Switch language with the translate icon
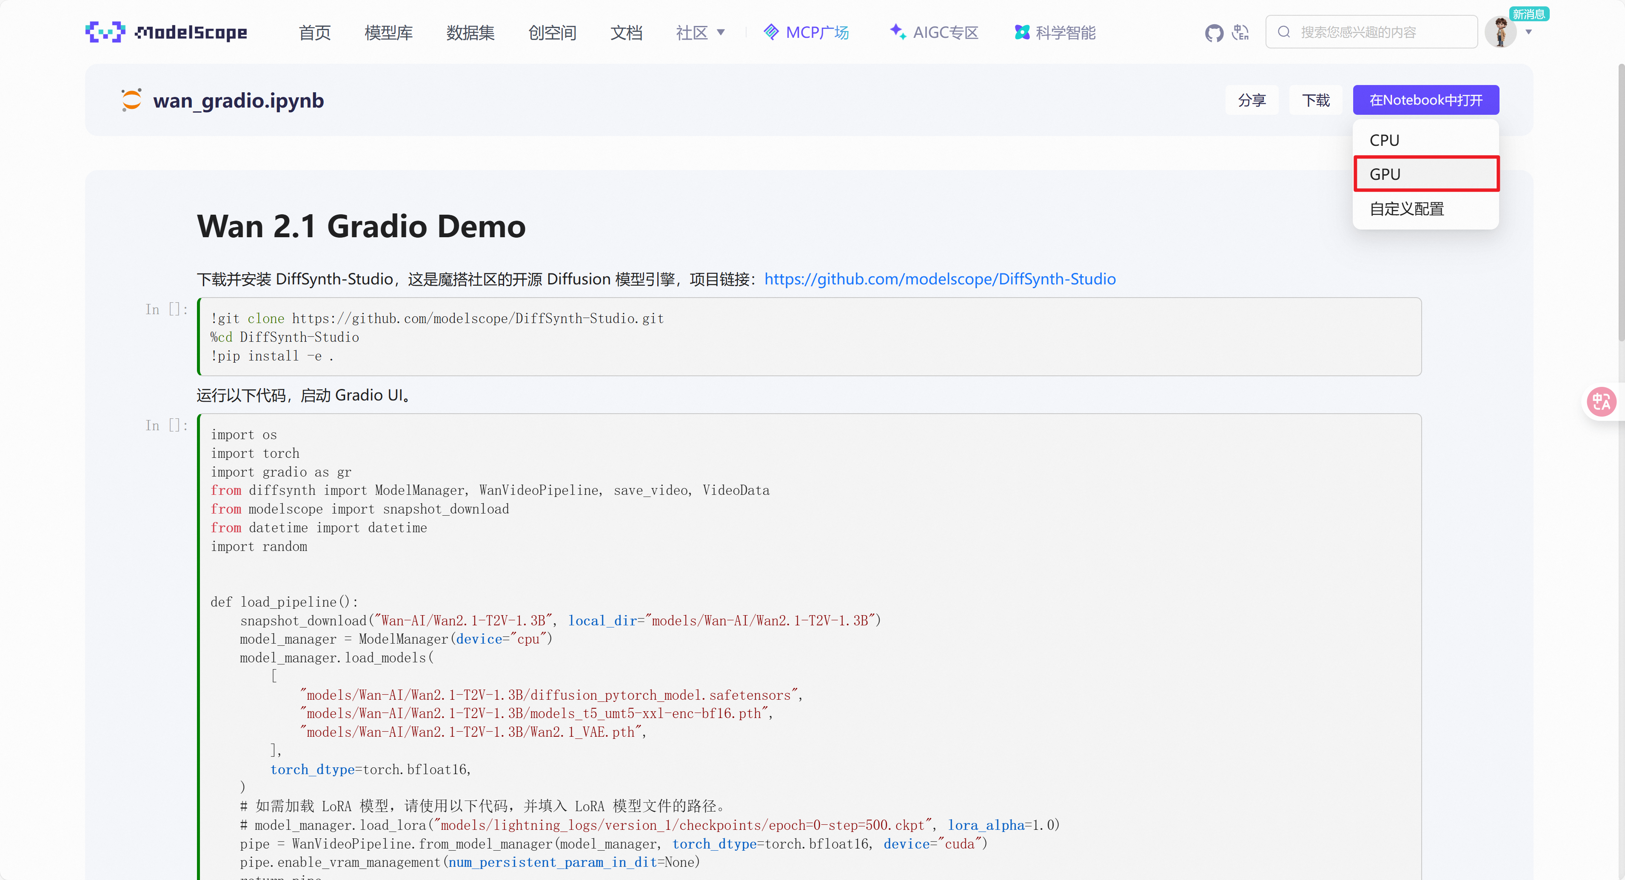This screenshot has width=1625, height=880. [1241, 32]
